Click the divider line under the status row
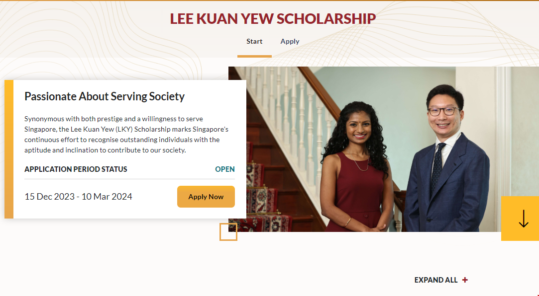Image resolution: width=539 pixels, height=296 pixels. 129,179
